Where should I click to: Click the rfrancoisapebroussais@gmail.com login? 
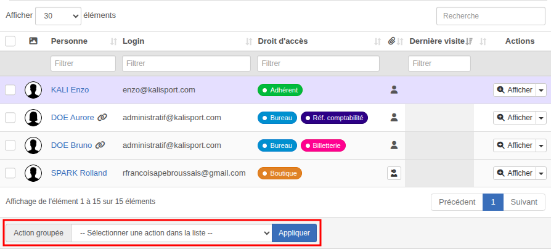184,173
